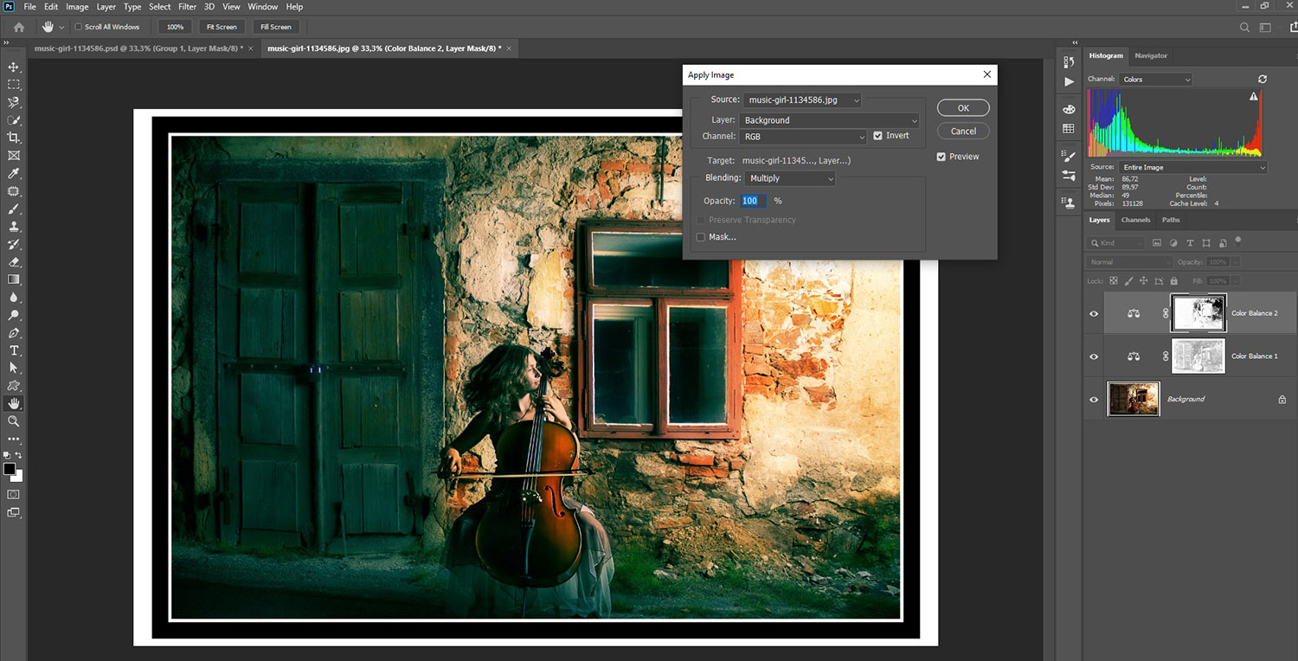Open the Filter menu
This screenshot has height=661, width=1298.
pos(187,7)
